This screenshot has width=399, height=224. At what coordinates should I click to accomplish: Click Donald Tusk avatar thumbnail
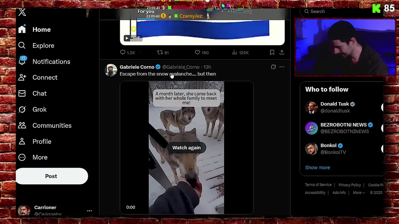[x=311, y=107]
